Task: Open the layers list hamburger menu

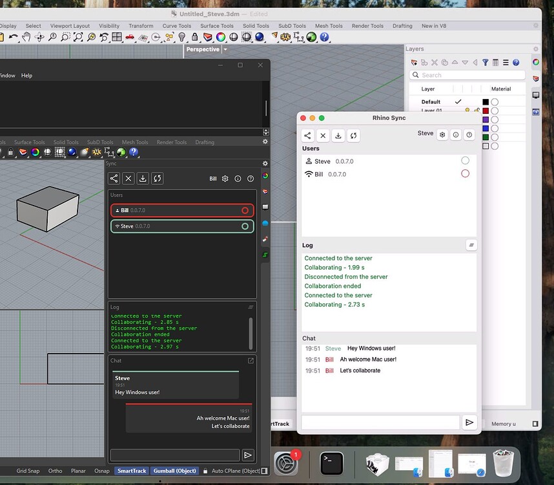Action: [x=506, y=62]
